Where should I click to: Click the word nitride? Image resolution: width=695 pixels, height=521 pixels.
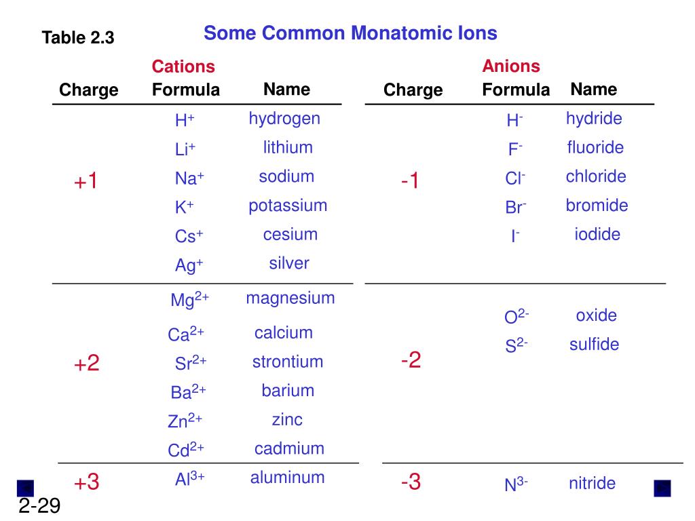[592, 483]
